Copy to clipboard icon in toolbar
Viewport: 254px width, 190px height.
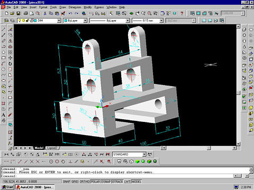(51, 13)
